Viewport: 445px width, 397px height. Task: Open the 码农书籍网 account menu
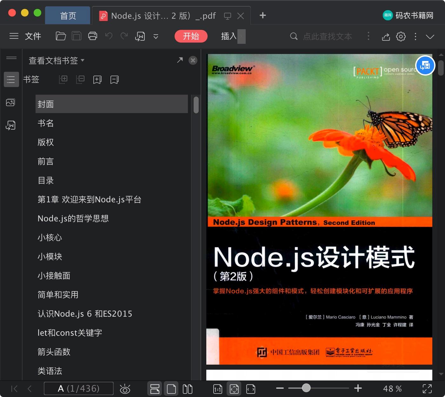coord(408,15)
